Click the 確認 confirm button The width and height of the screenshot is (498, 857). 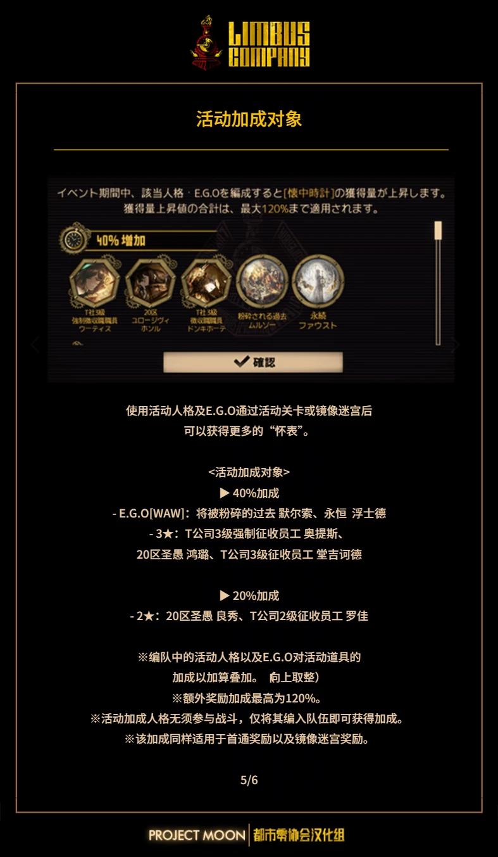tap(253, 362)
